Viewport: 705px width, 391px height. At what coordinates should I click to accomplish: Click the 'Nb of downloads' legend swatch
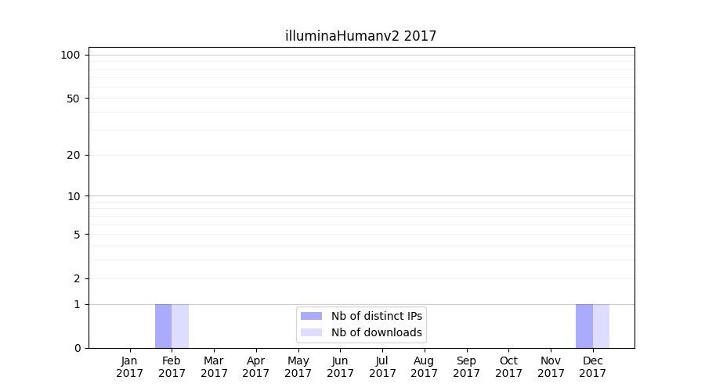pos(311,332)
